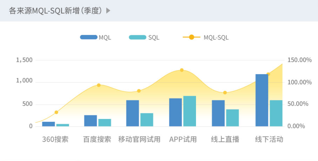Select the 360搜索 SQL bar
The width and height of the screenshot is (318, 161).
click(63, 125)
